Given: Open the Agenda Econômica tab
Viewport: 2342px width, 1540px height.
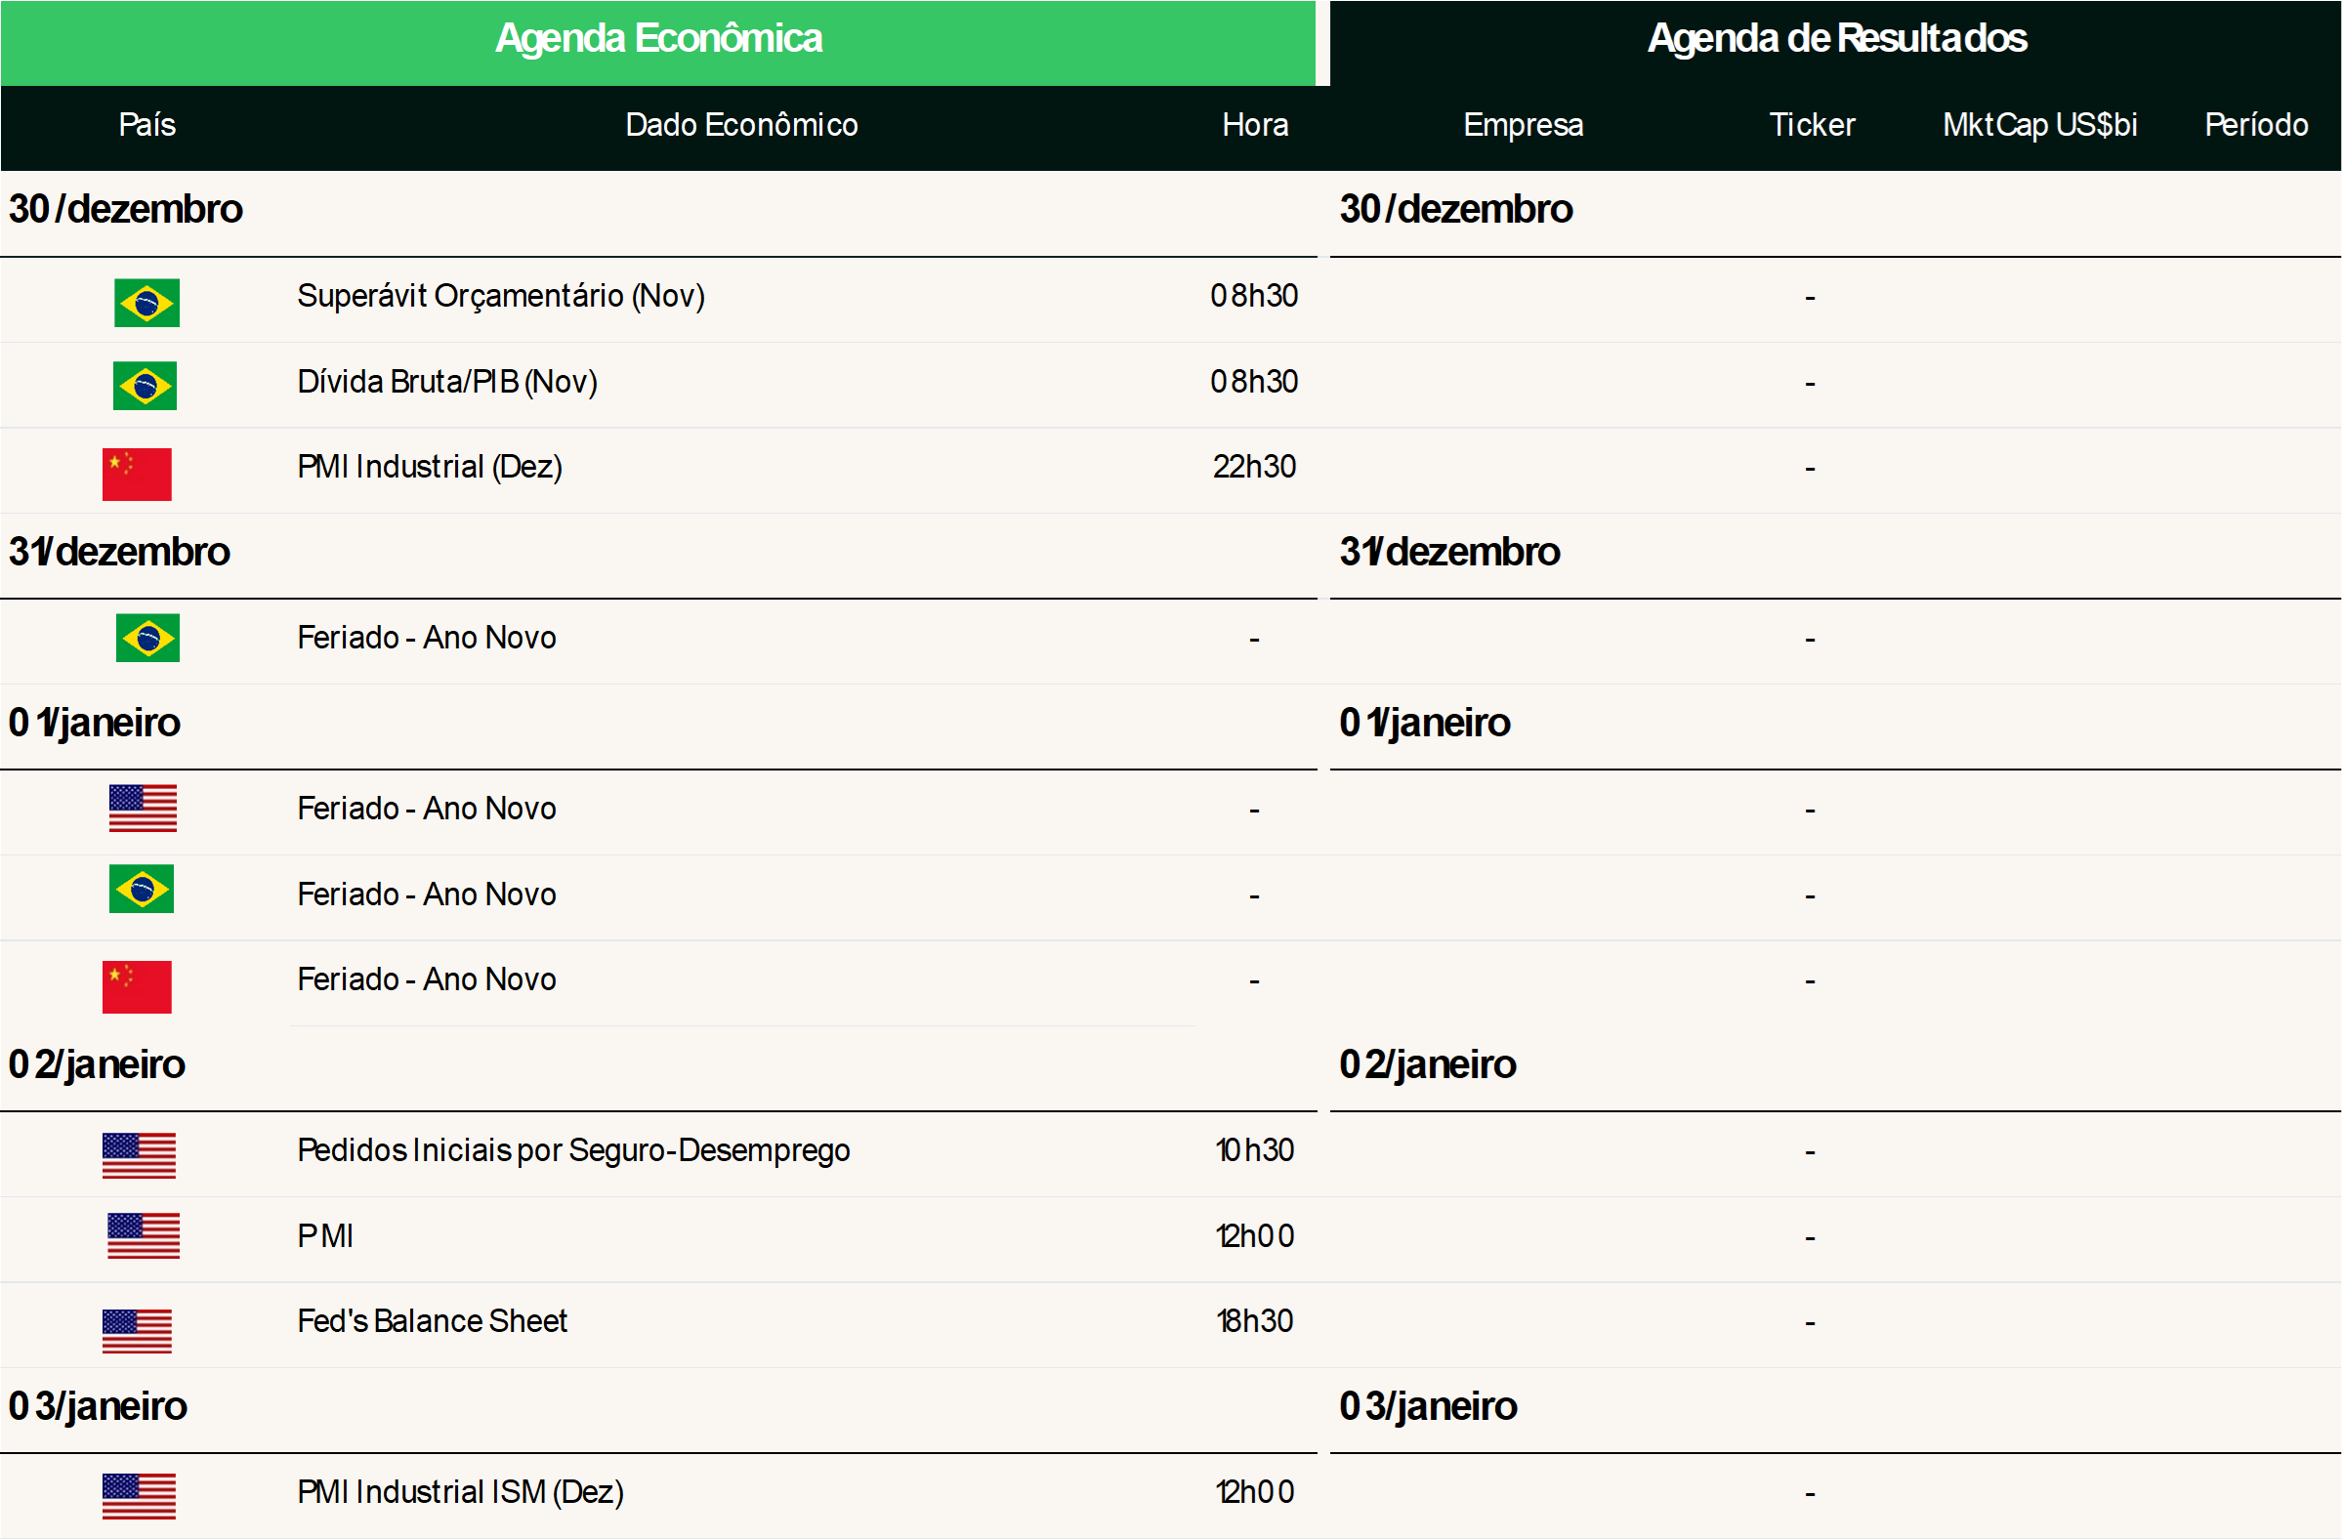Looking at the screenshot, I should tap(657, 39).
